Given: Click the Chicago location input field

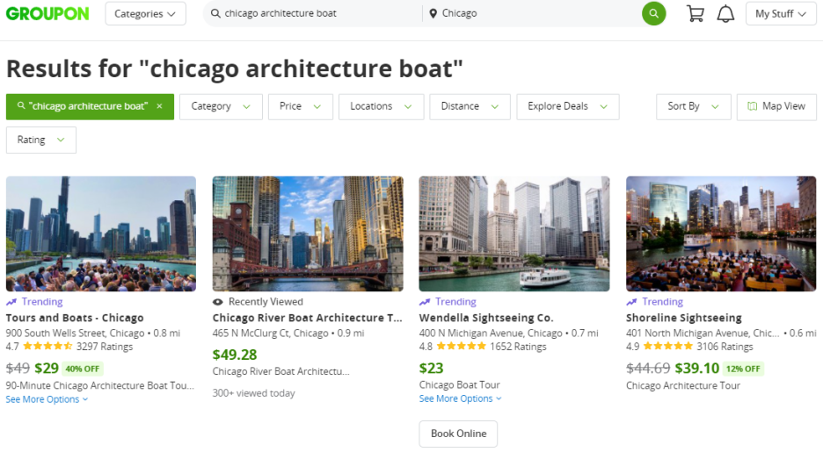Looking at the screenshot, I should click(x=533, y=13).
